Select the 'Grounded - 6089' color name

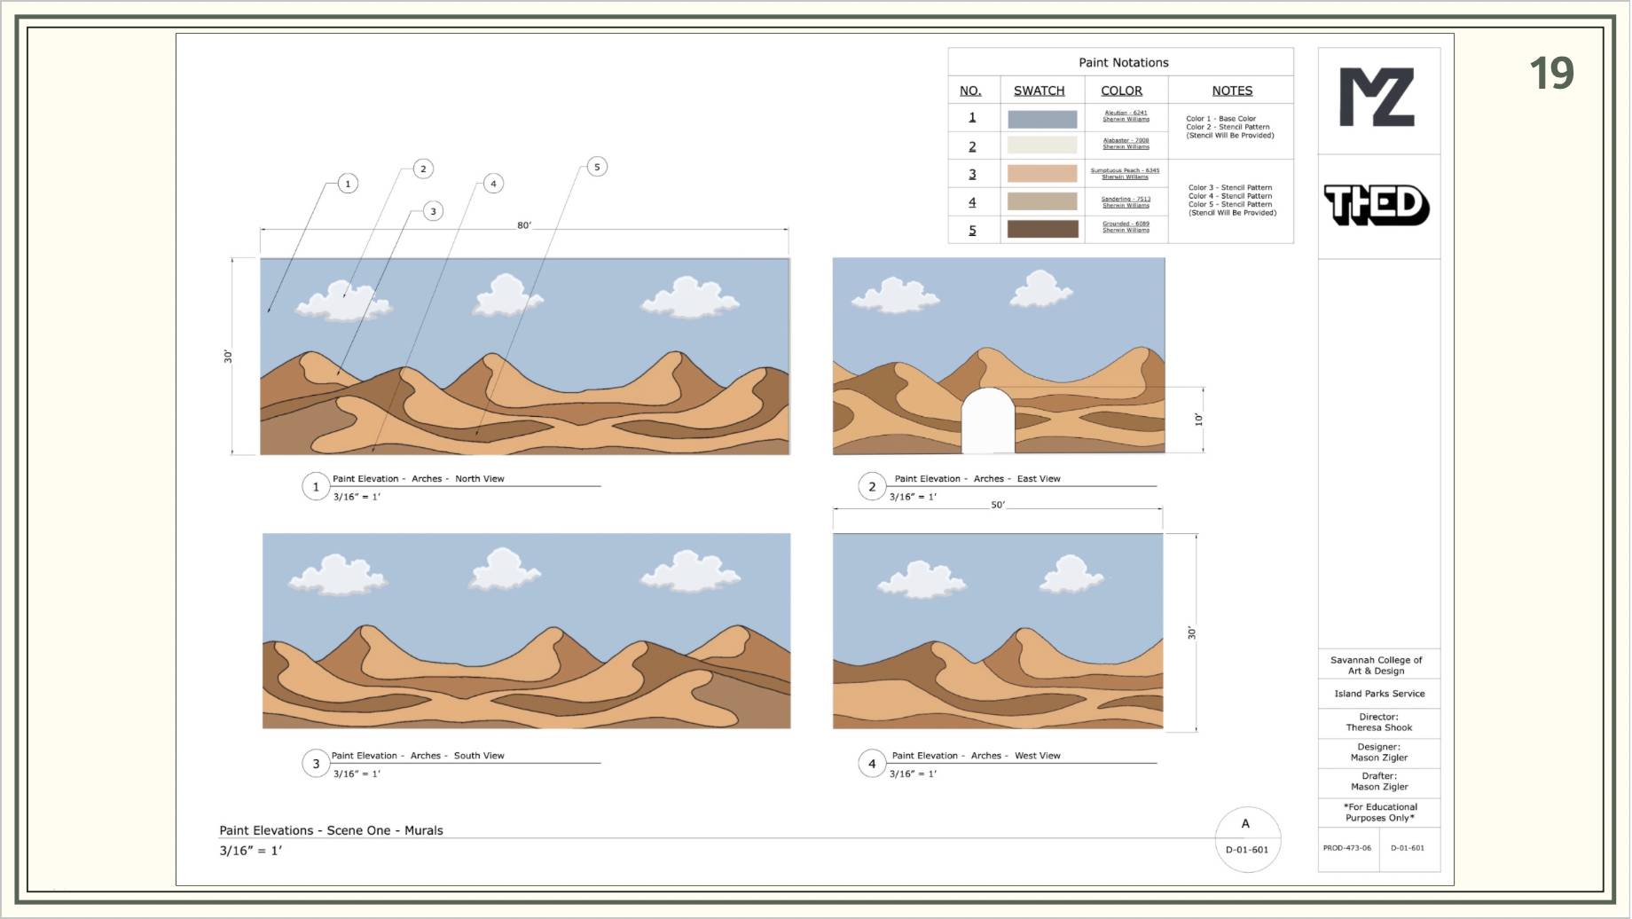coord(1126,224)
